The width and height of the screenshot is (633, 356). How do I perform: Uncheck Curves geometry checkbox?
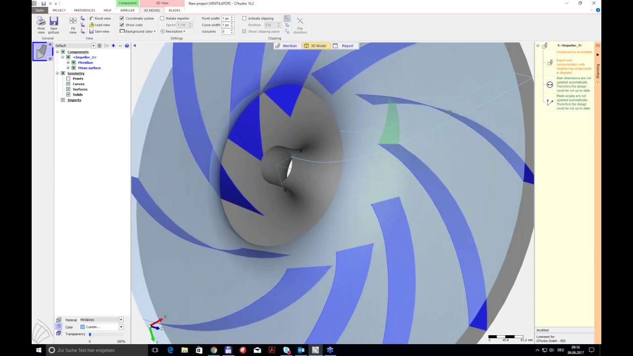tap(68, 84)
